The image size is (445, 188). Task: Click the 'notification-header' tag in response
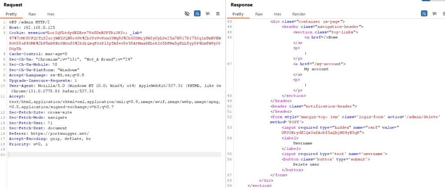point(314,107)
